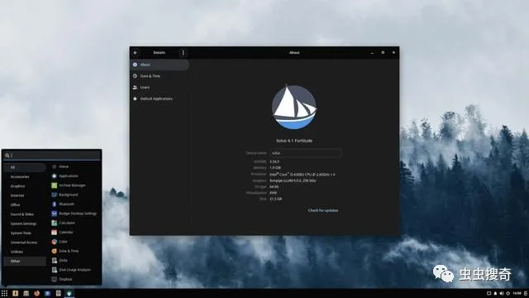Click the volume speaker icon in system tray
The image size is (529, 298).
[502, 293]
